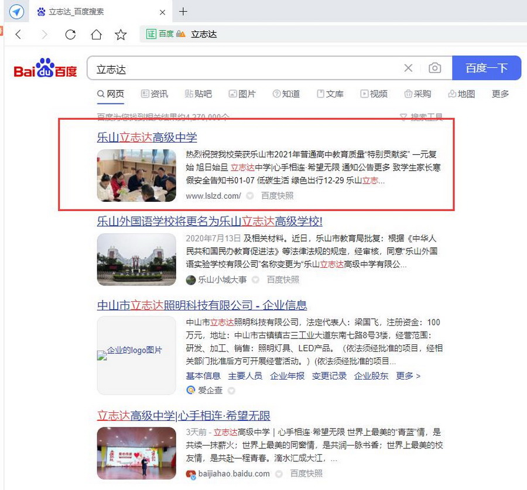Image resolution: width=527 pixels, height=490 pixels.
Task: Bookmark page with the star icon
Action: tap(121, 34)
